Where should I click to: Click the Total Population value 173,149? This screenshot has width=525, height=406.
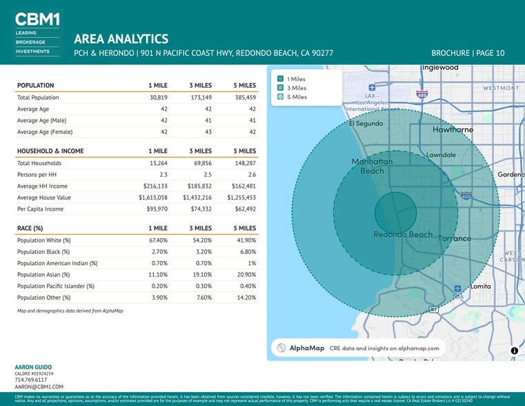[x=201, y=97]
